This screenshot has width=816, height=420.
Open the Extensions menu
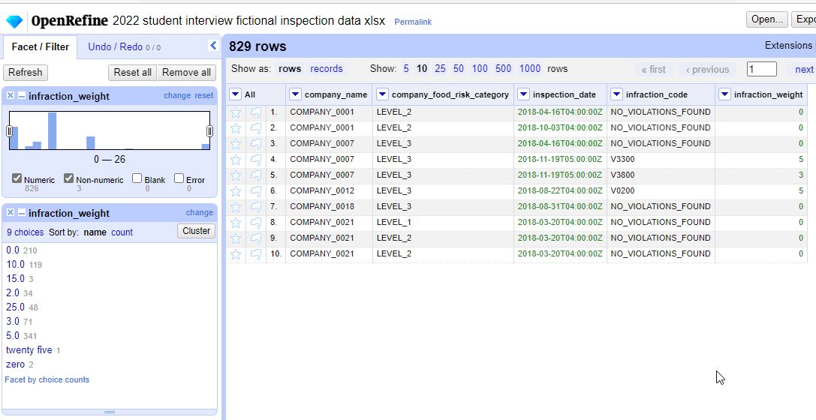788,45
